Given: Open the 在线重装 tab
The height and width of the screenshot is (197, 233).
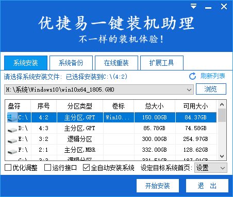Looking at the screenshot, I should (116, 63).
